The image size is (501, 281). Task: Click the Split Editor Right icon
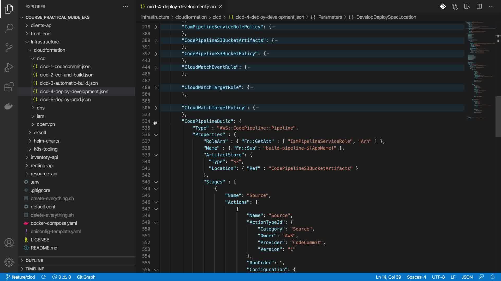click(479, 7)
